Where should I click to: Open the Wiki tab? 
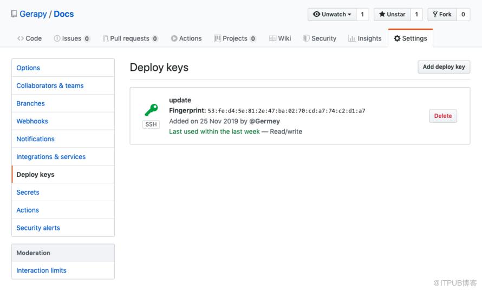280,38
